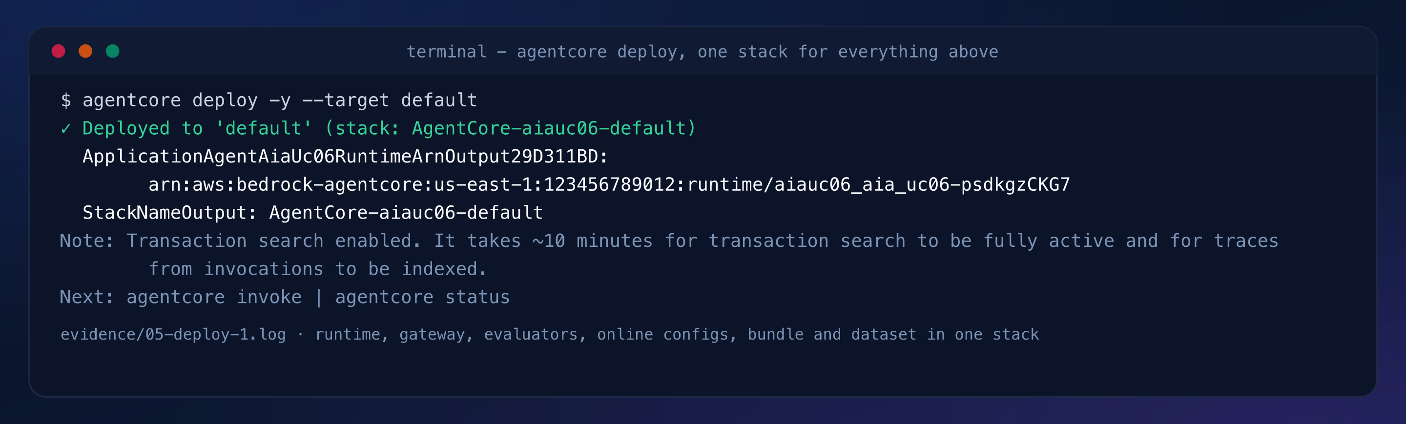Click the command 'agentcore deploy -y --target default'
This screenshot has width=1406, height=424.
[x=279, y=101]
